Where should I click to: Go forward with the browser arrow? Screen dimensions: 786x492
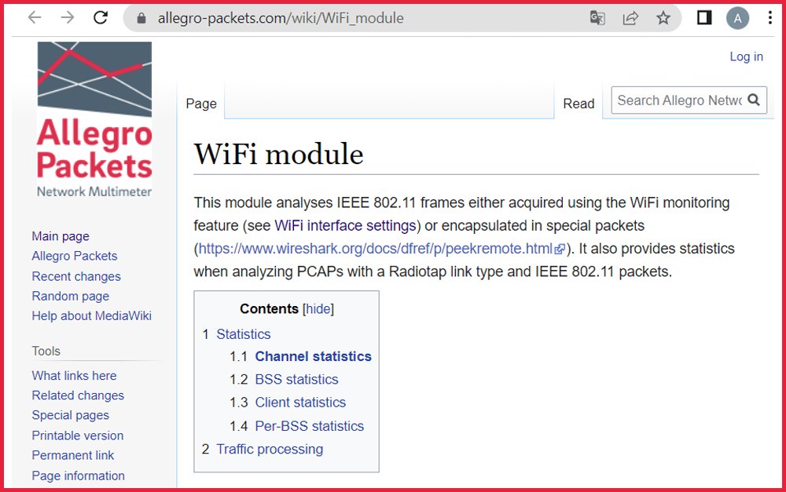click(67, 18)
